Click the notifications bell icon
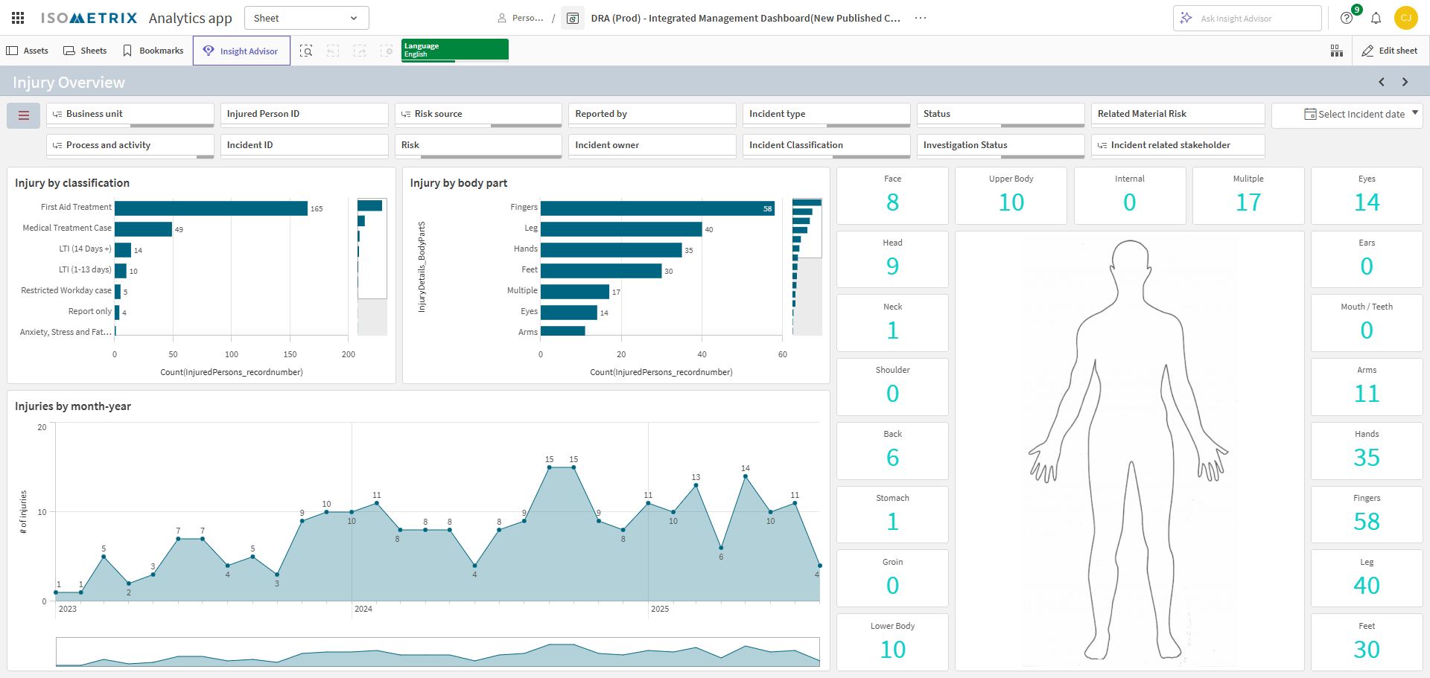Image resolution: width=1430 pixels, height=678 pixels. click(x=1376, y=18)
